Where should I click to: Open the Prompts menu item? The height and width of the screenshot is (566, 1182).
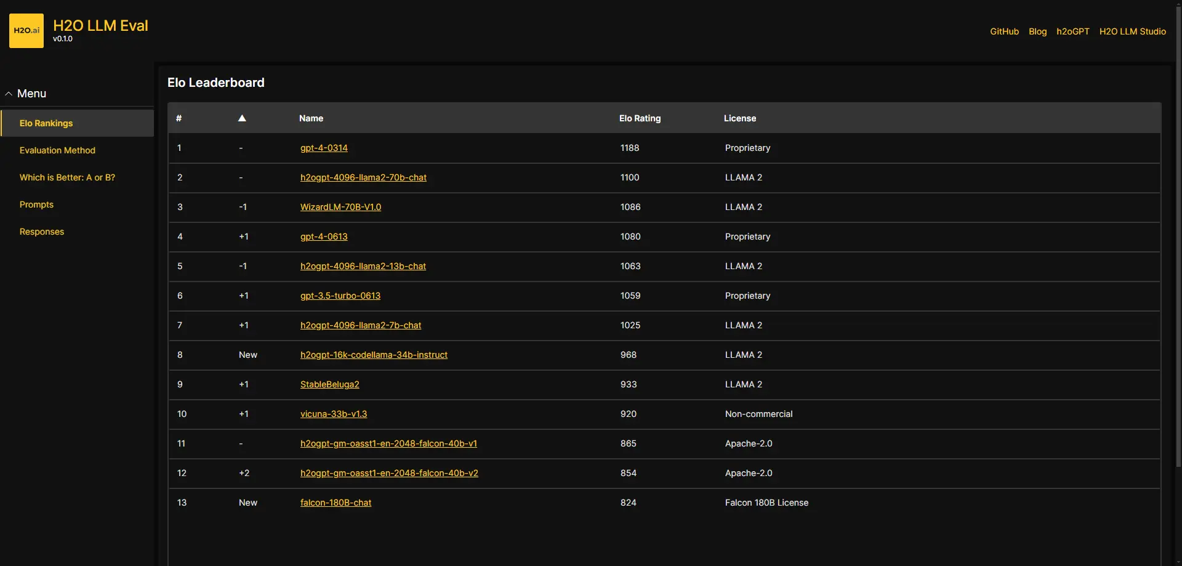[x=36, y=204]
